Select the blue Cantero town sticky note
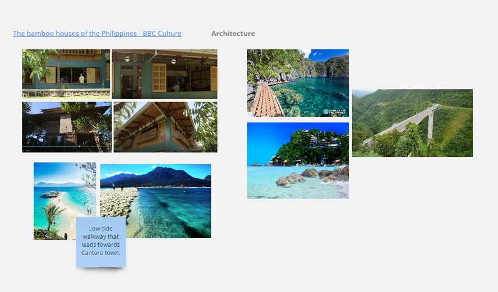This screenshot has width=498, height=292. point(101,242)
